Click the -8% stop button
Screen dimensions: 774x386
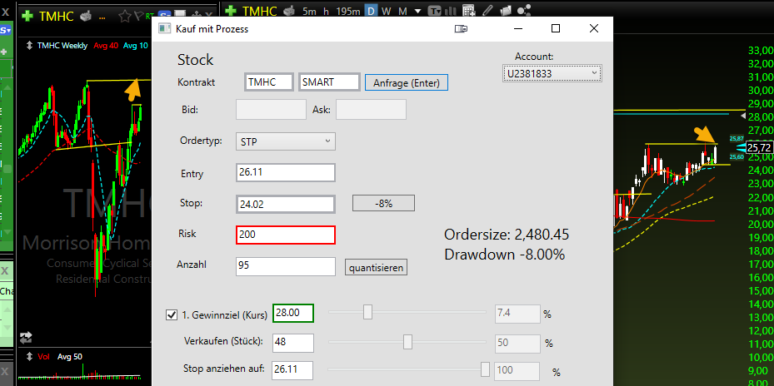point(383,203)
